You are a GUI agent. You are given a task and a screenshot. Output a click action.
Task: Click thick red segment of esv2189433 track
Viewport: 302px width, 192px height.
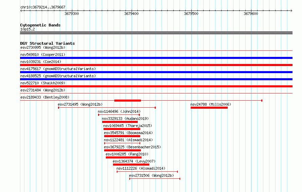point(128,101)
